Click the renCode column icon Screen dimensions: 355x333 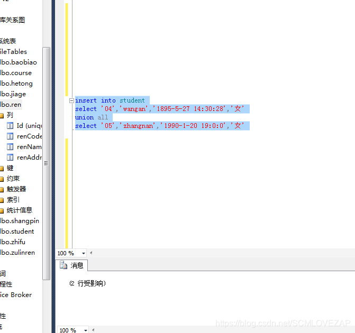[10, 136]
